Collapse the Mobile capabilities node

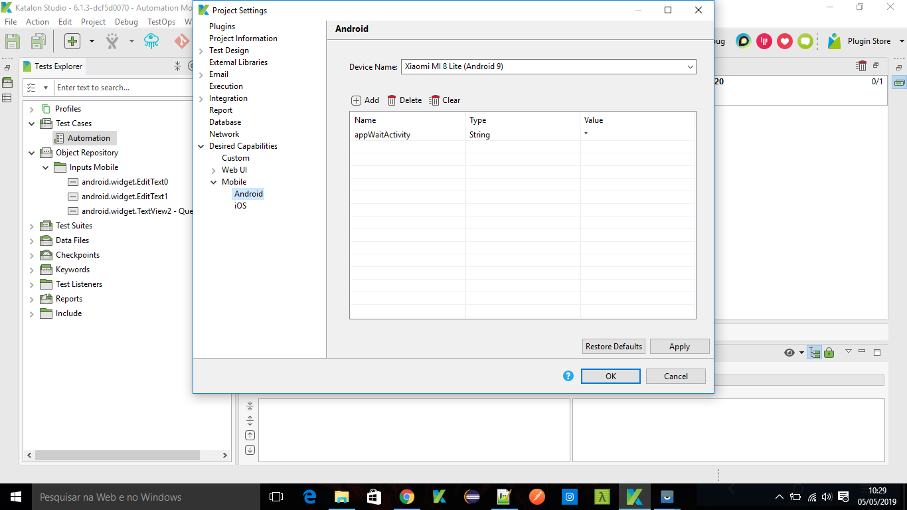pyautogui.click(x=214, y=183)
